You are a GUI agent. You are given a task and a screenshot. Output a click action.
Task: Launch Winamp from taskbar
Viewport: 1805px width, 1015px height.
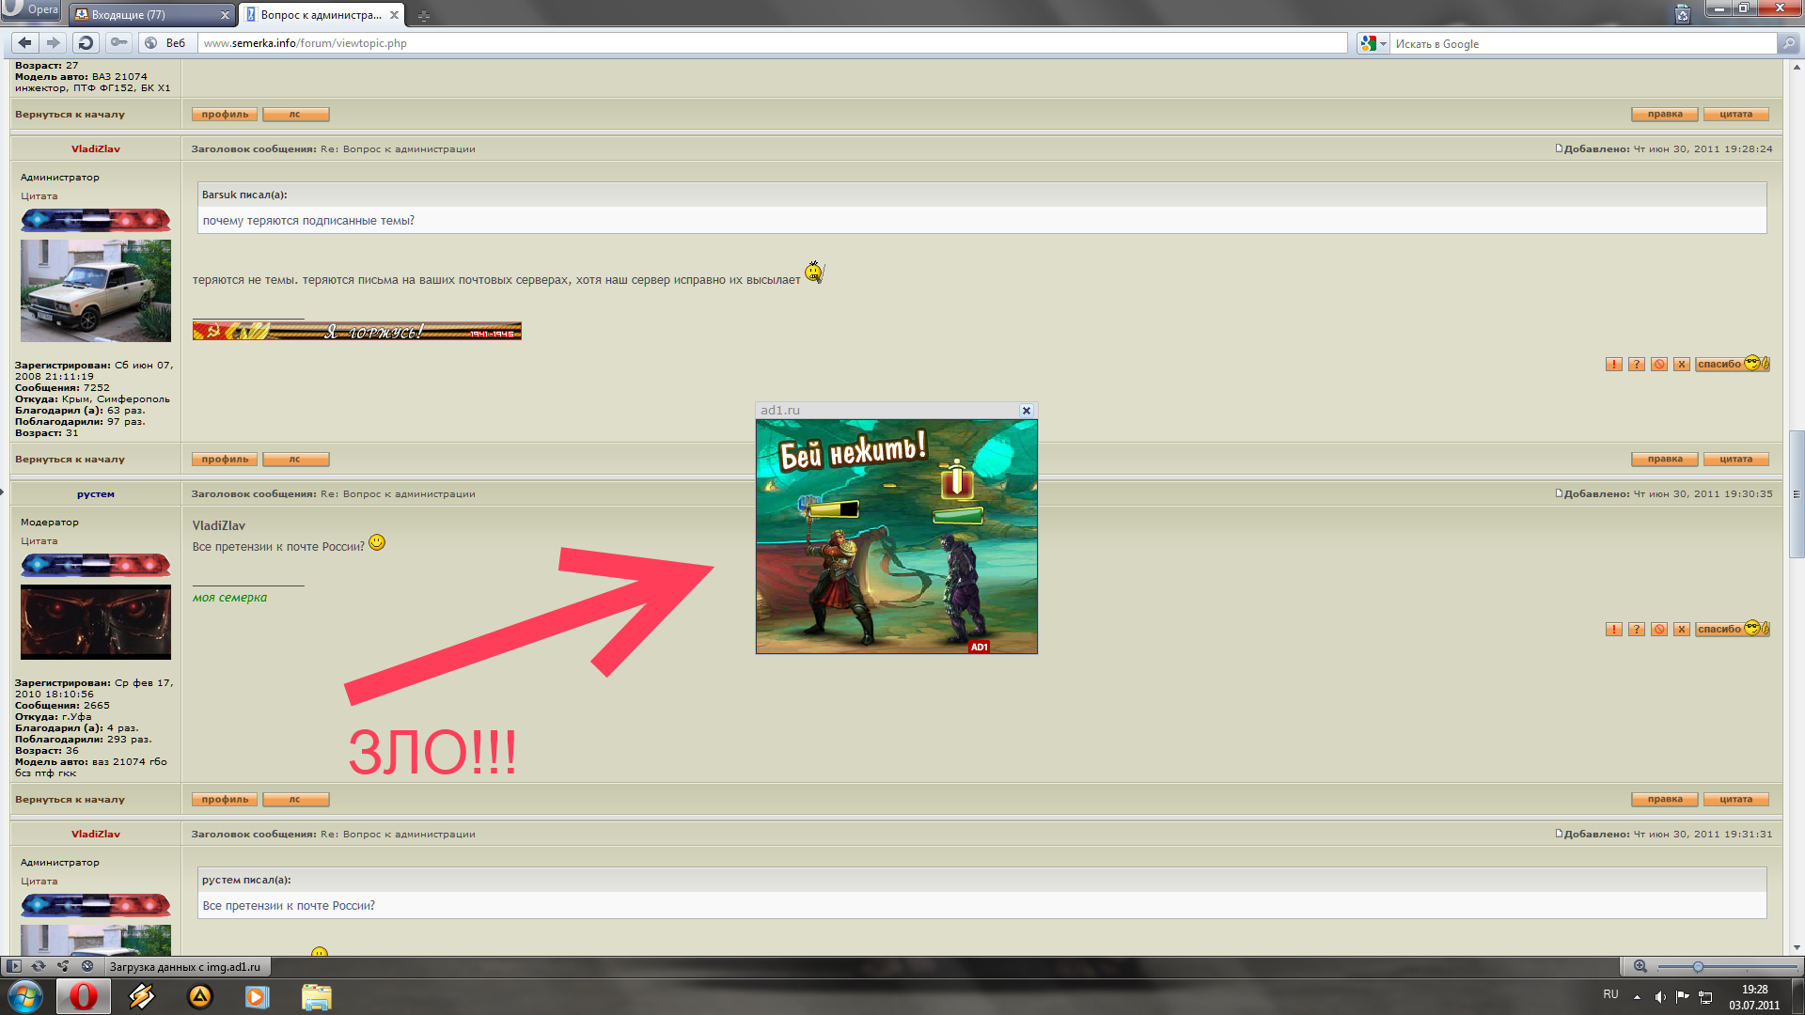[142, 996]
